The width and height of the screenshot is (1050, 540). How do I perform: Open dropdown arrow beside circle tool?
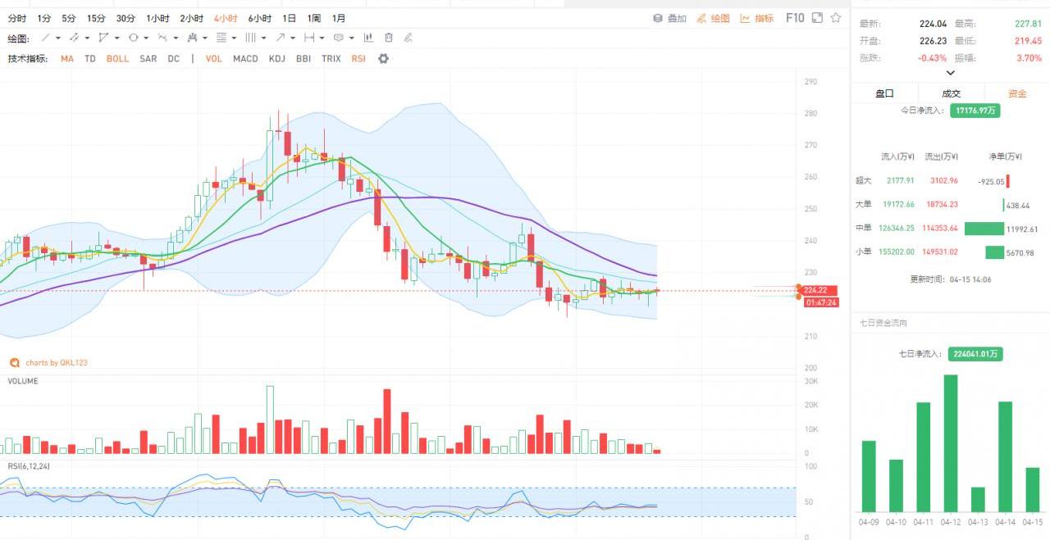[147, 38]
